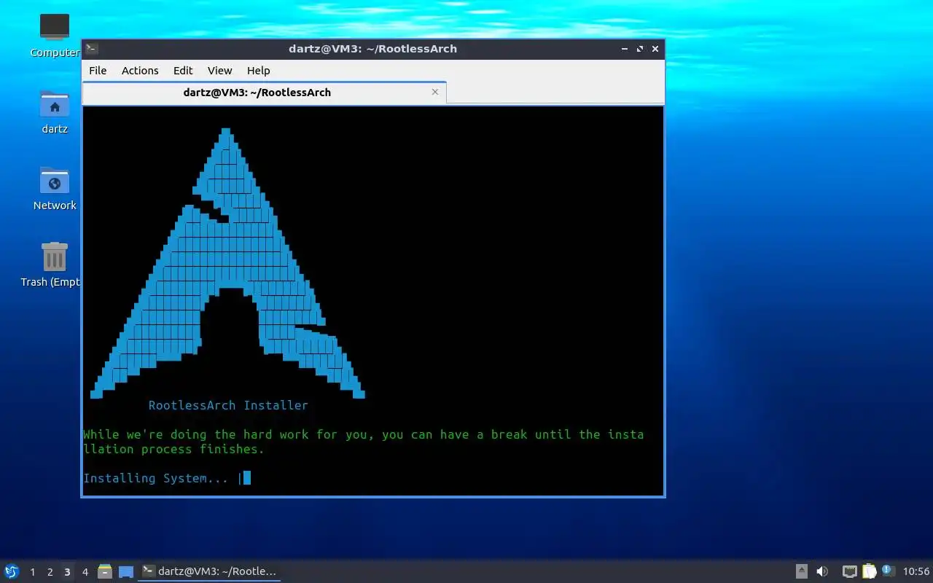Click the 10:56 clock in the panel
The width and height of the screenshot is (933, 583).
tap(916, 571)
